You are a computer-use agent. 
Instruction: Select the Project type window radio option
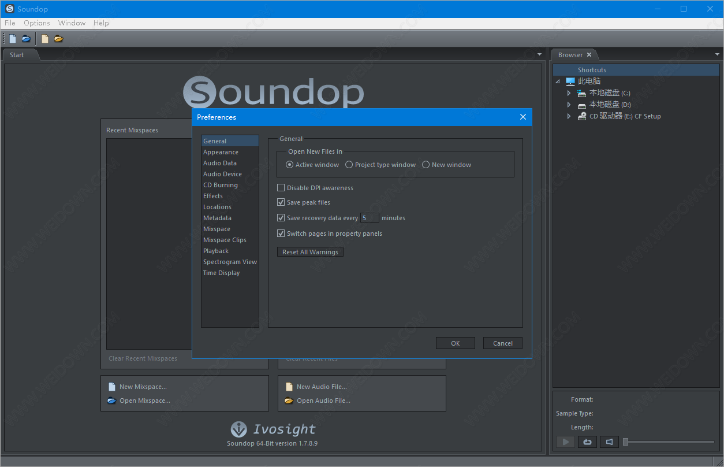point(349,165)
